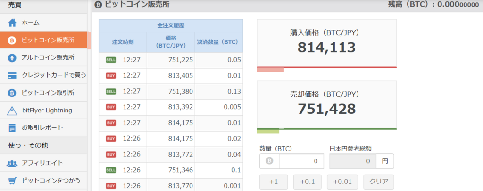Click the 注文時刻 column header
Screen dimensions: 483x191
123,42
